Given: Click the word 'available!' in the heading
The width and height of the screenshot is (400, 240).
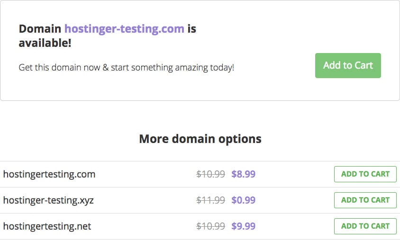Looking at the screenshot, I should (x=45, y=43).
